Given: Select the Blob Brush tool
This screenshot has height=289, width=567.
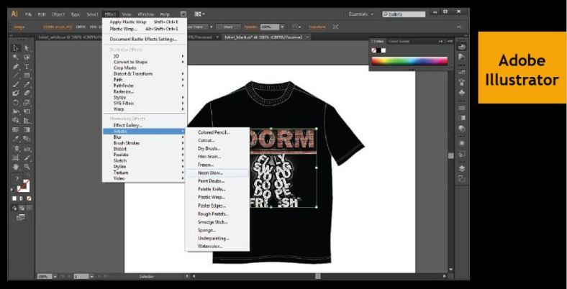Looking at the screenshot, I should pos(17,93).
